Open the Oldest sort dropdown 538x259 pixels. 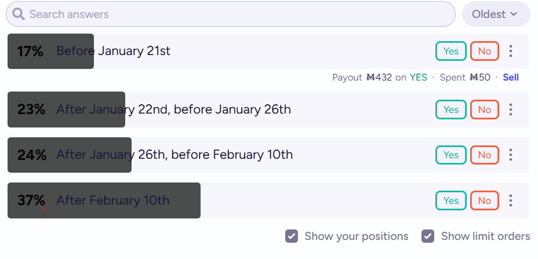(x=496, y=14)
